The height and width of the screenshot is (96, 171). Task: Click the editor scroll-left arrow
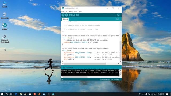[x=63, y=63]
